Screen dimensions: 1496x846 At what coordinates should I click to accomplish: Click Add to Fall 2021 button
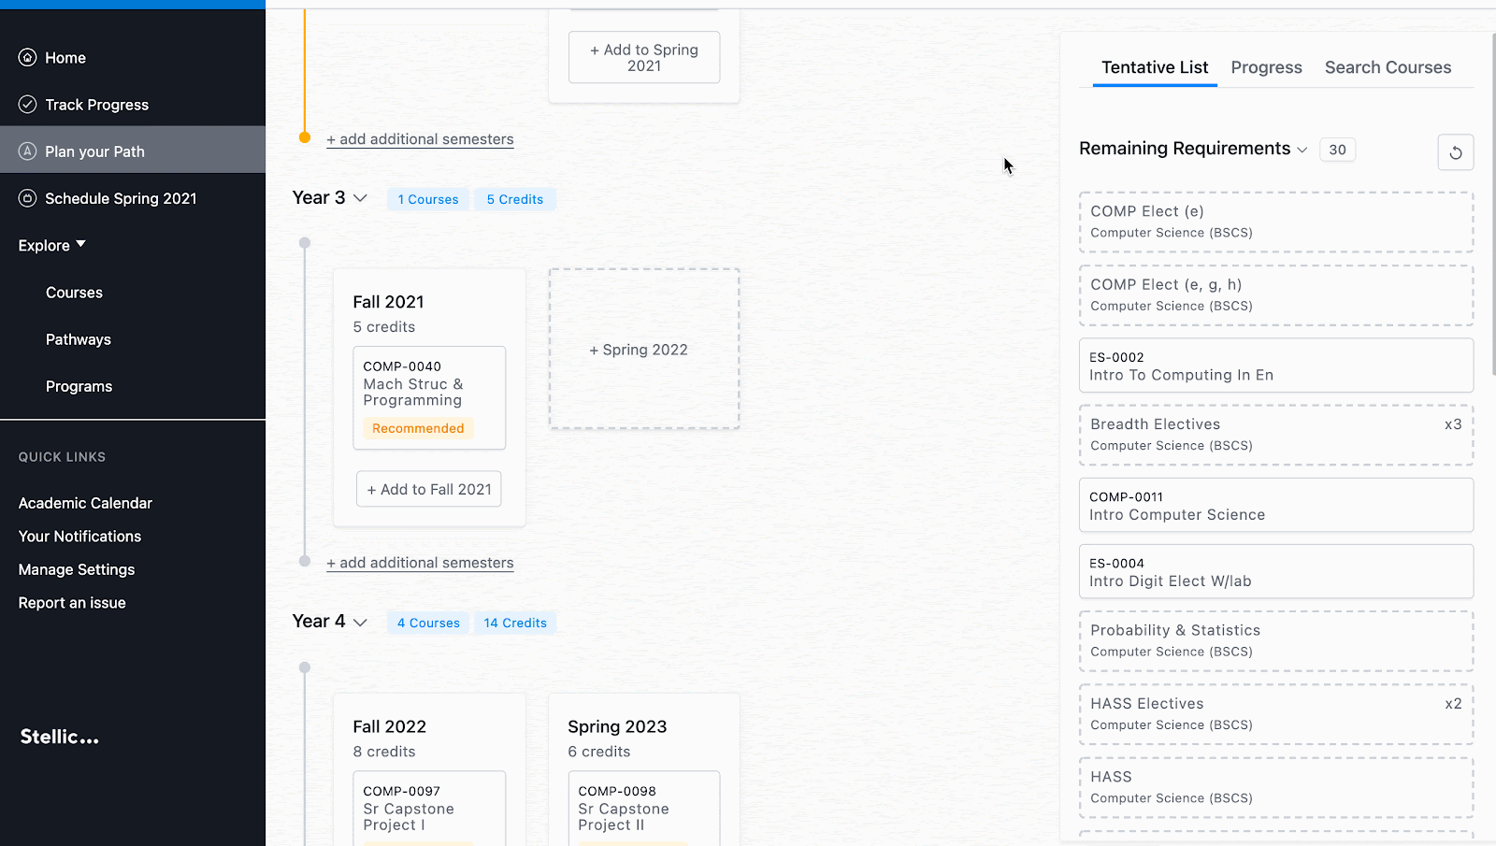click(x=428, y=489)
